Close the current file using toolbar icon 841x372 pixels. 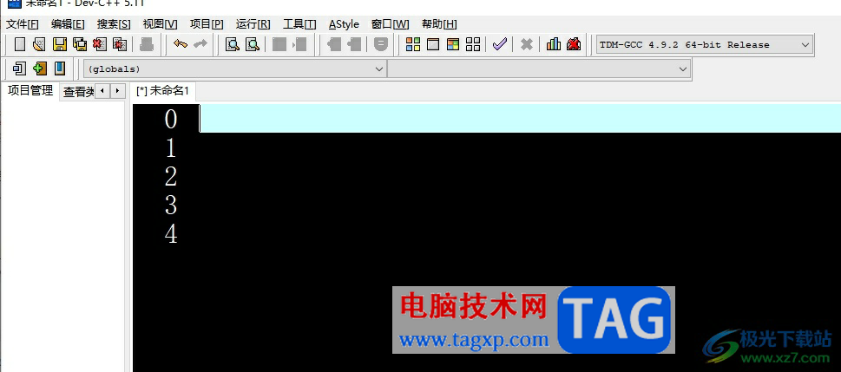tap(100, 44)
